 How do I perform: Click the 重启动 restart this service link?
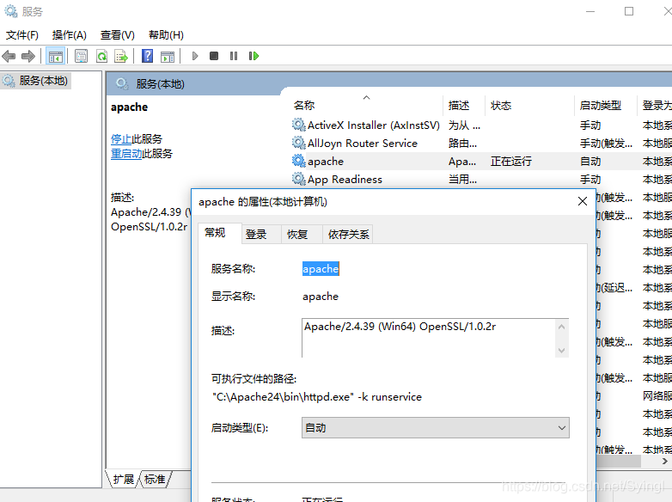pyautogui.click(x=126, y=154)
